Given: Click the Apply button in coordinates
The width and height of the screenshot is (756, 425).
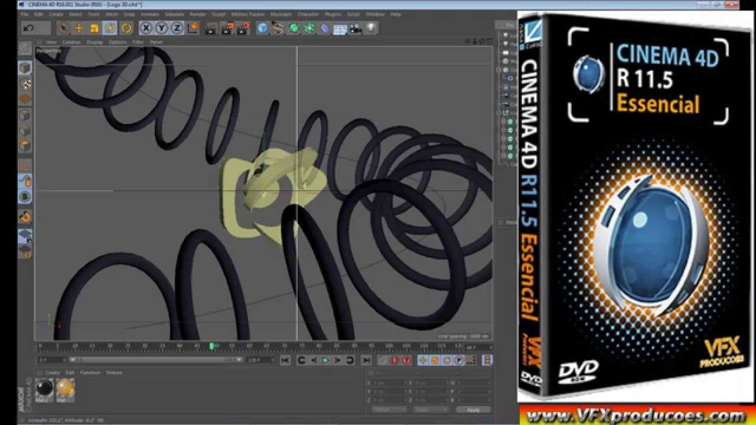Looking at the screenshot, I should click(474, 409).
